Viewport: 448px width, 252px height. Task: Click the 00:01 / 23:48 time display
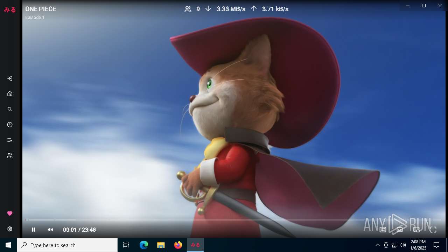click(x=79, y=230)
